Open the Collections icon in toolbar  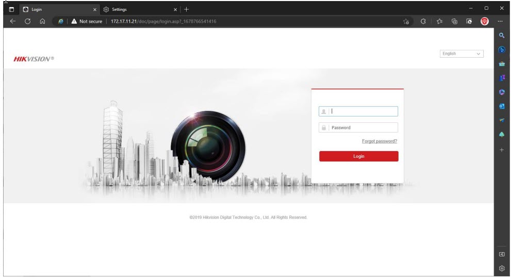tap(455, 22)
